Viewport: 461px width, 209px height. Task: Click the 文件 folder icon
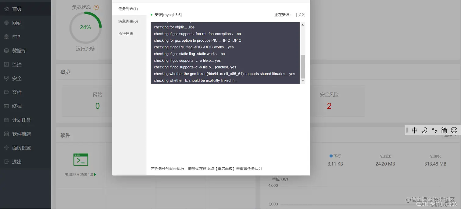coord(6,92)
